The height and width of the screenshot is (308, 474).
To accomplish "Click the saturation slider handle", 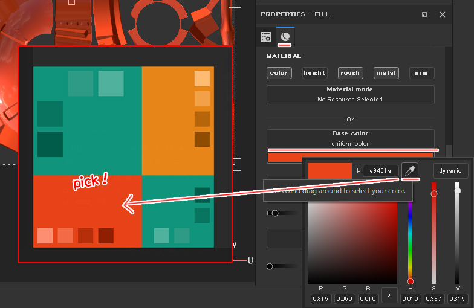I will pos(433,194).
